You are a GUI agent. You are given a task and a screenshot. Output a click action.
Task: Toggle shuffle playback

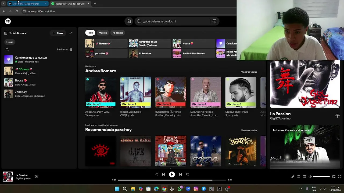pyautogui.click(x=156, y=175)
